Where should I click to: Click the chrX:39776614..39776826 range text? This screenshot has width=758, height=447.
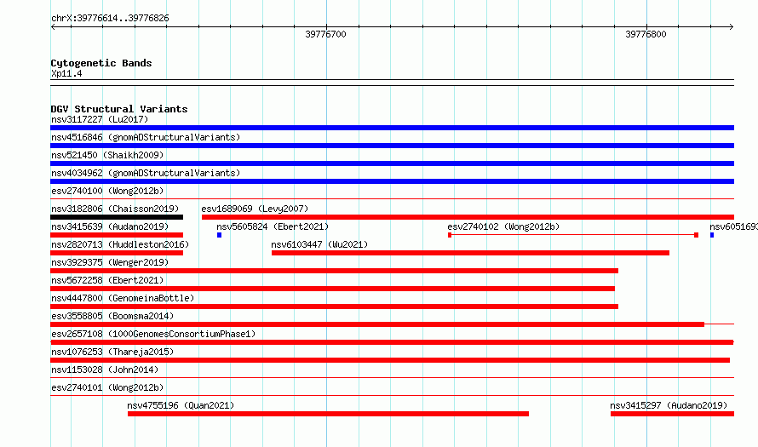coord(110,19)
